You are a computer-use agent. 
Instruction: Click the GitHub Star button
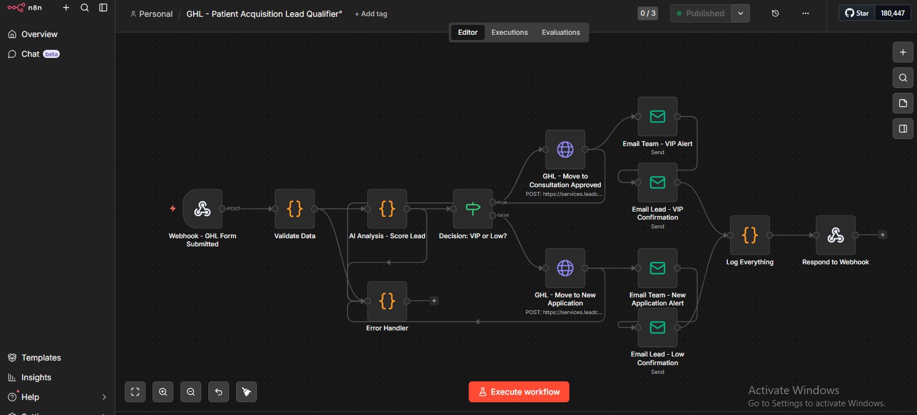[x=857, y=13]
